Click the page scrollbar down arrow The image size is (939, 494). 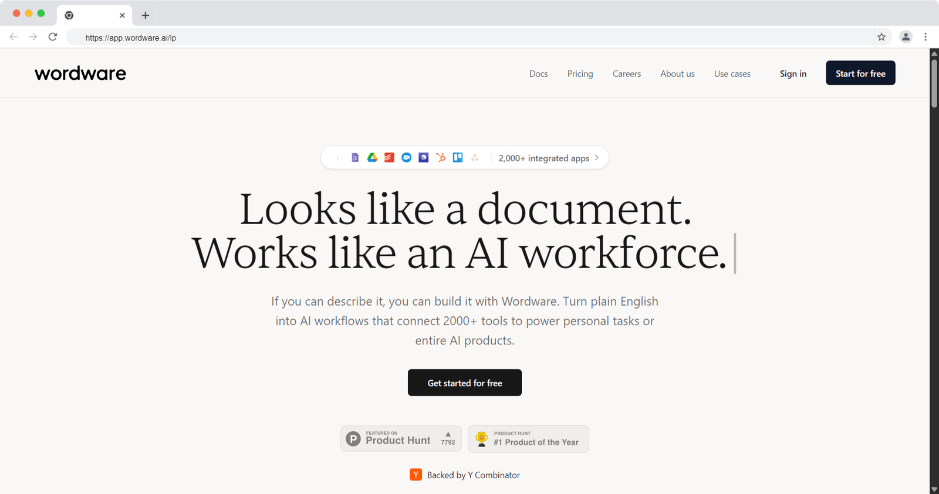(x=934, y=489)
